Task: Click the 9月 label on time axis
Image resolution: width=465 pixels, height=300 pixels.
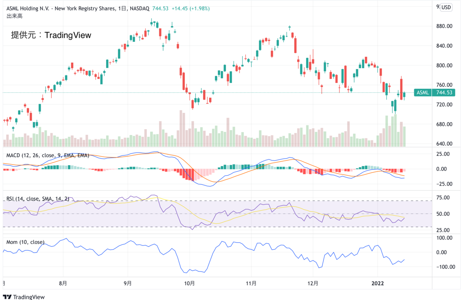Action: (x=128, y=283)
